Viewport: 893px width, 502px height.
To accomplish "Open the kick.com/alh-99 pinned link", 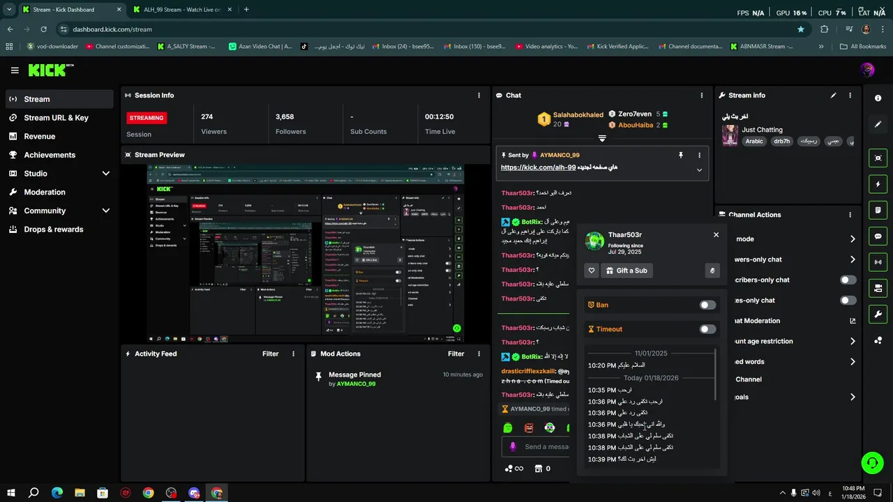I will coord(538,168).
